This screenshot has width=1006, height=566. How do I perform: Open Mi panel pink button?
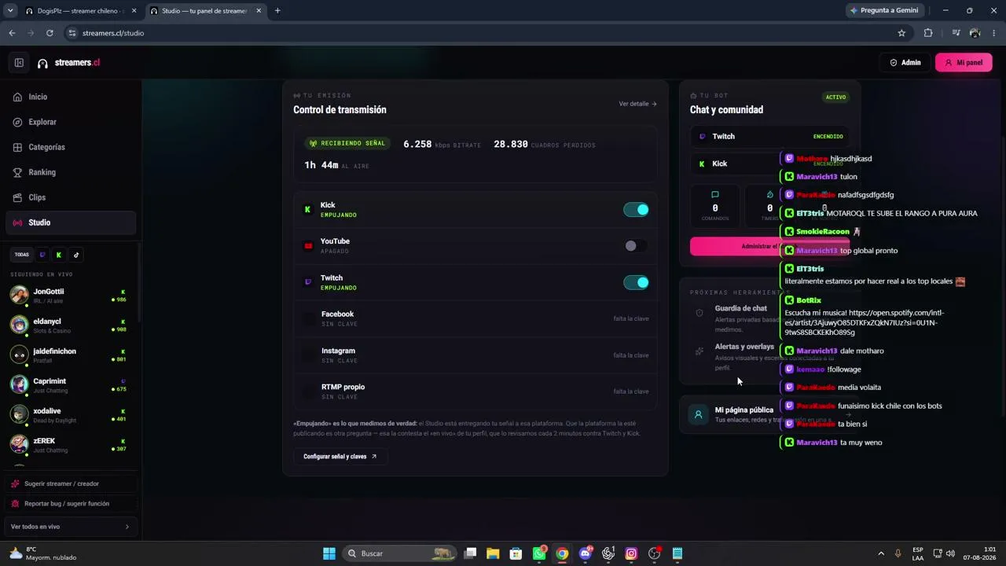point(964,63)
